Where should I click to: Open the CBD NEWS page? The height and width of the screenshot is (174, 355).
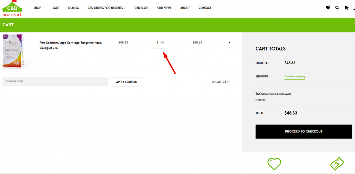(x=164, y=8)
